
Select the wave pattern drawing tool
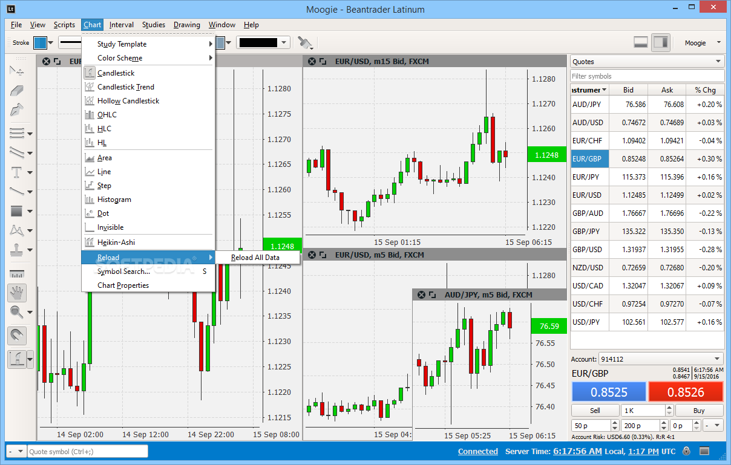point(16,230)
